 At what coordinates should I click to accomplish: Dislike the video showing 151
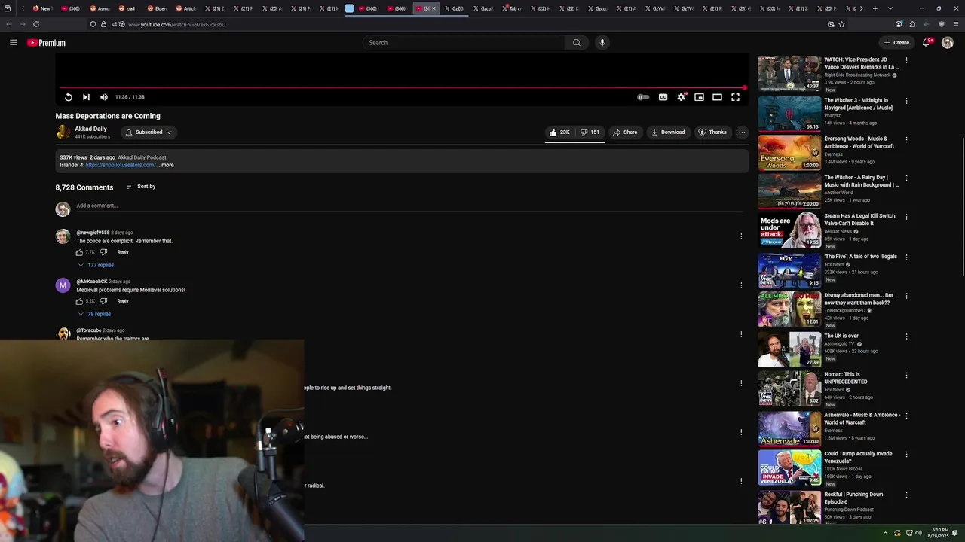coord(590,132)
